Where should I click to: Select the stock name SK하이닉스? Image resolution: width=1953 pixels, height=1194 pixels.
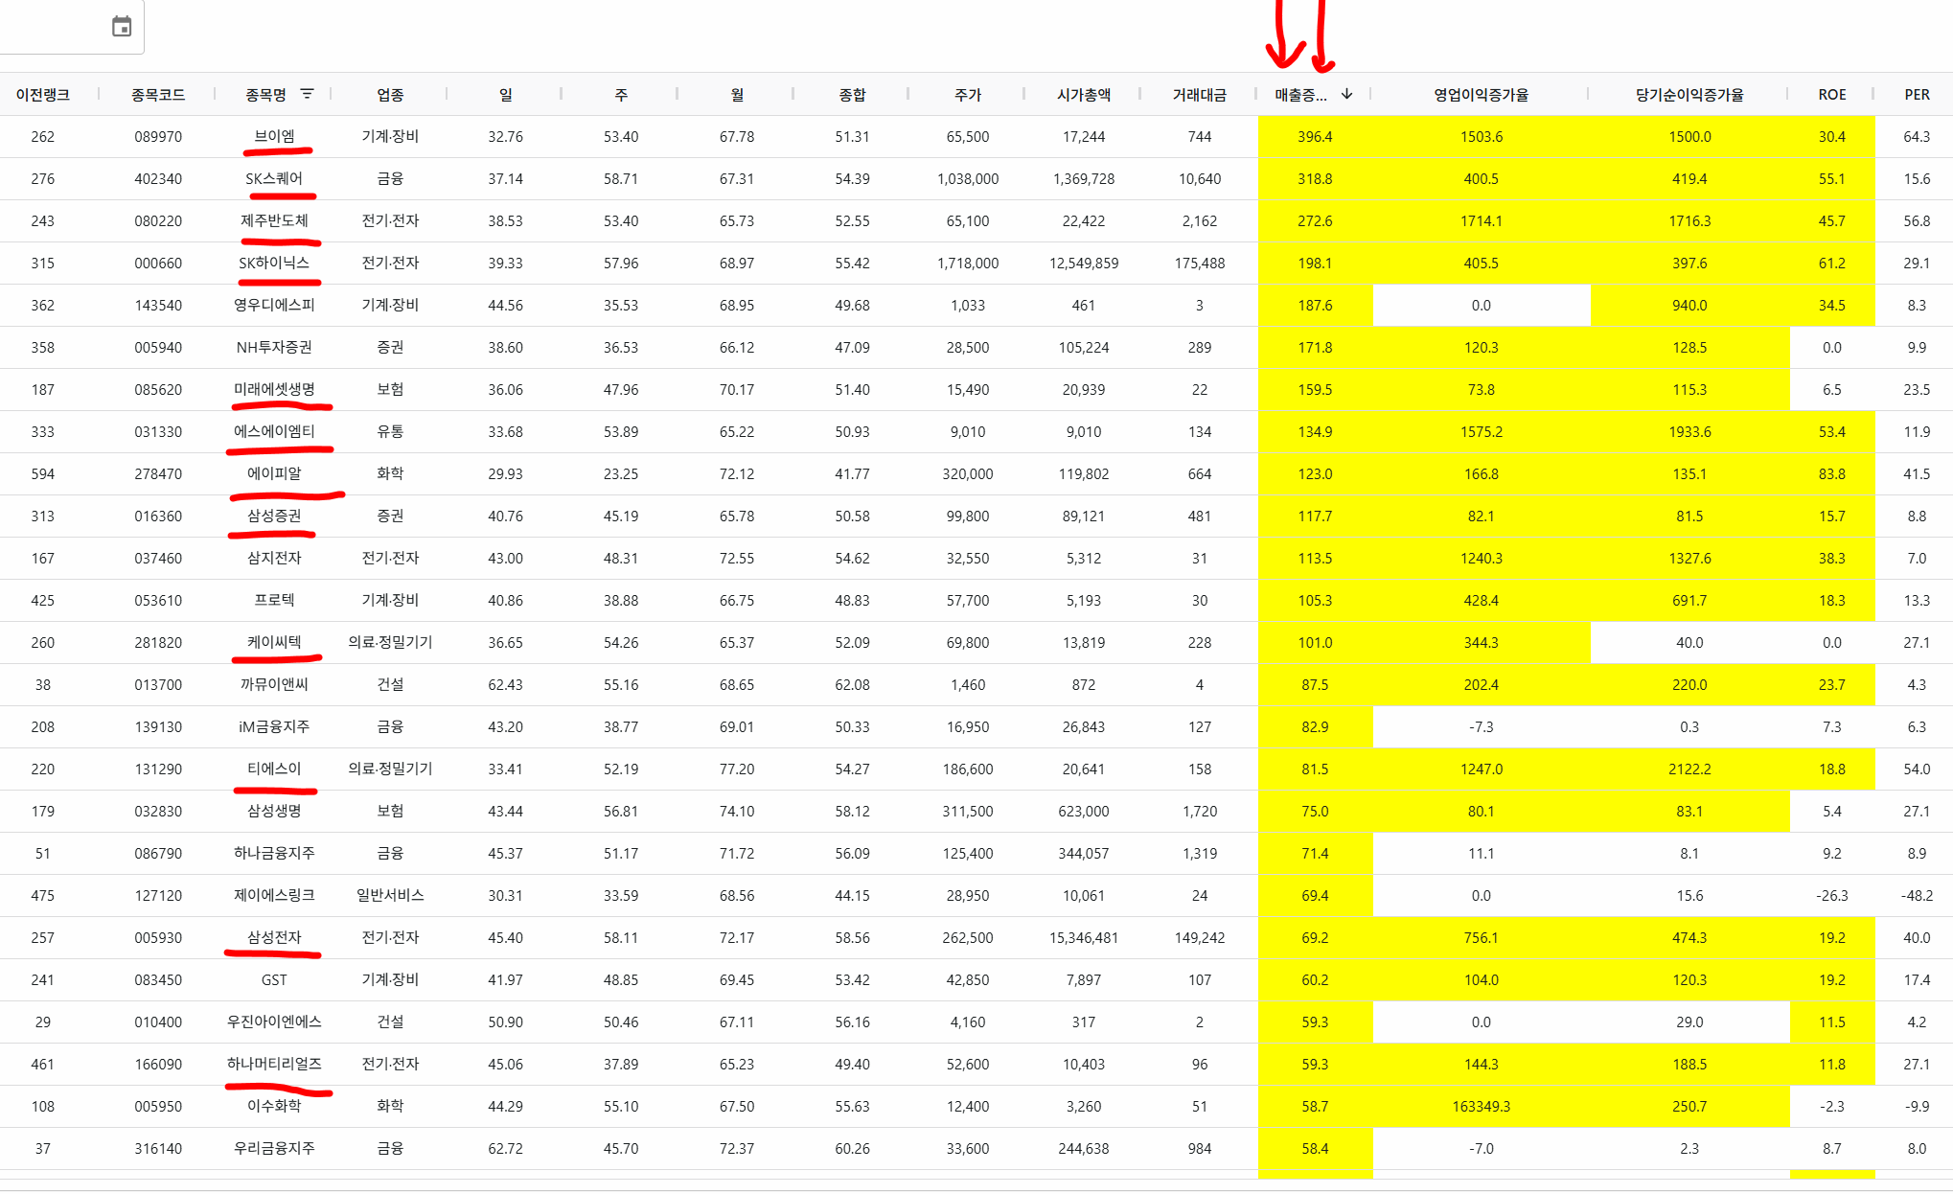[274, 264]
